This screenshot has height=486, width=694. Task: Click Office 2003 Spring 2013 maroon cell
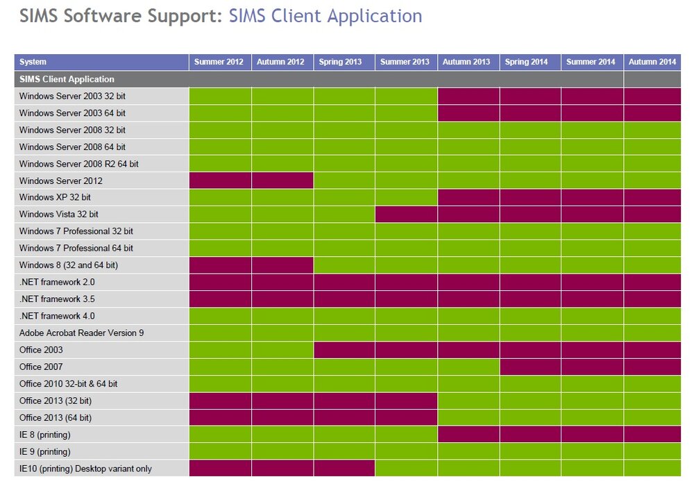(x=344, y=350)
